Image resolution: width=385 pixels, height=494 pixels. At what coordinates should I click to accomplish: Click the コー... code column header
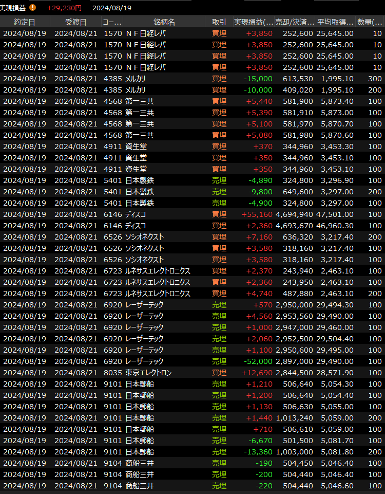[112, 22]
